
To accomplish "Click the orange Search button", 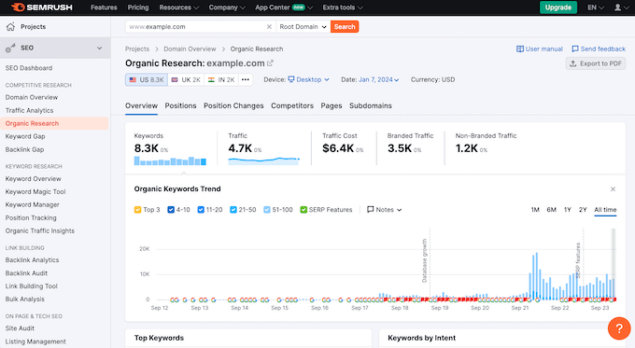I will [345, 27].
